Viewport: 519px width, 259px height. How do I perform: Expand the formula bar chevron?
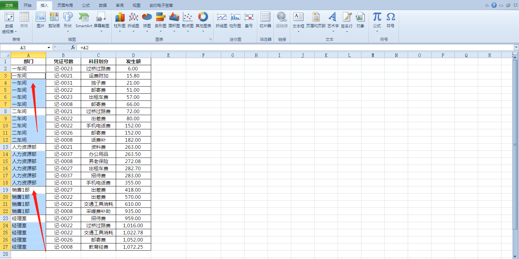coord(516,47)
